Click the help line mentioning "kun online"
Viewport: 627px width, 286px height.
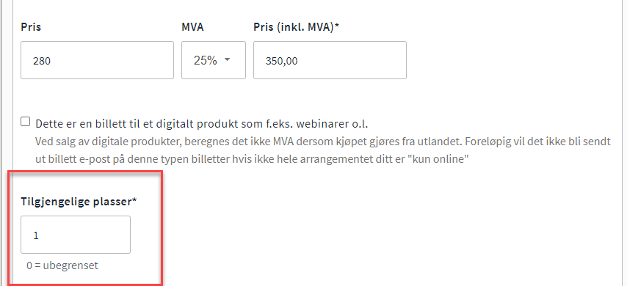(x=252, y=159)
